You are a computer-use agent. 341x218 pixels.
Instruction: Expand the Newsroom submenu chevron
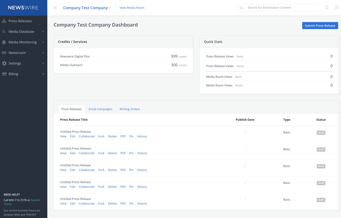pos(43,53)
